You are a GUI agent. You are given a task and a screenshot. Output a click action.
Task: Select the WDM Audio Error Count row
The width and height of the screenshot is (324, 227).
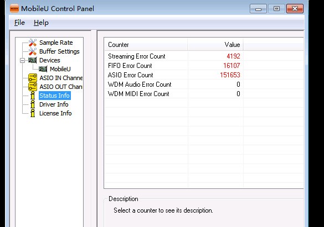pyautogui.click(x=173, y=85)
